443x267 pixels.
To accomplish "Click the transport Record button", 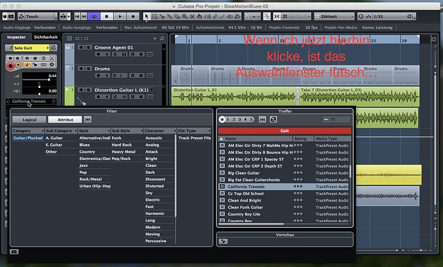I will coord(133,16).
